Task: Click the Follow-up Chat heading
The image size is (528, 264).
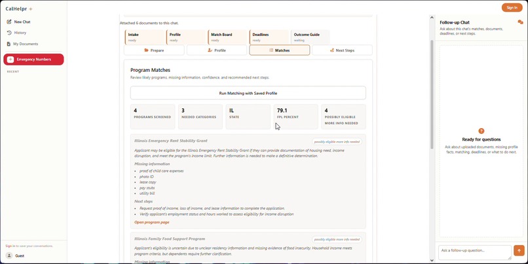Action: click(x=455, y=22)
